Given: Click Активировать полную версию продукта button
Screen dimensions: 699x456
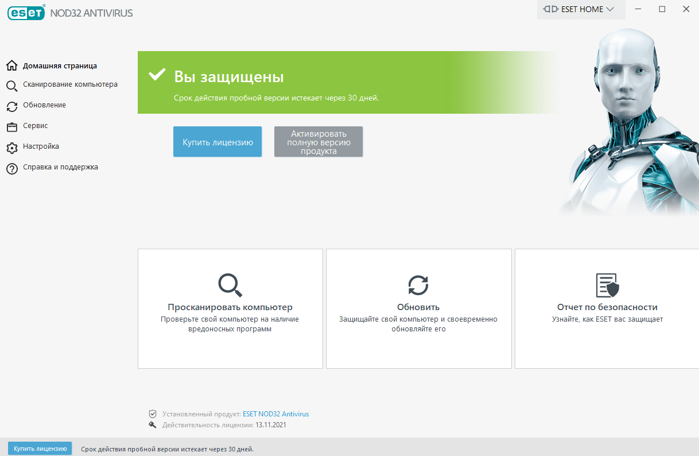Looking at the screenshot, I should pos(319,142).
